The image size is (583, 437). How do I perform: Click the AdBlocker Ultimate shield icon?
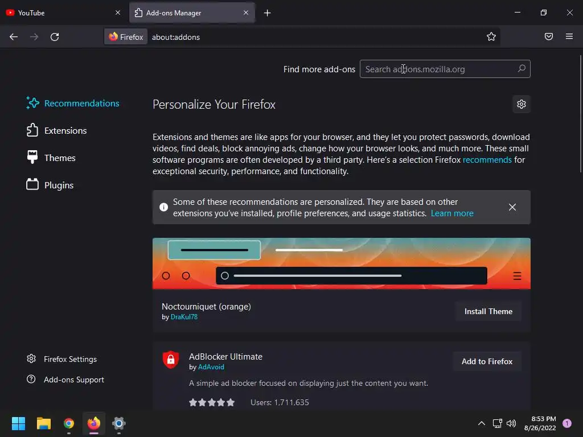pos(171,360)
